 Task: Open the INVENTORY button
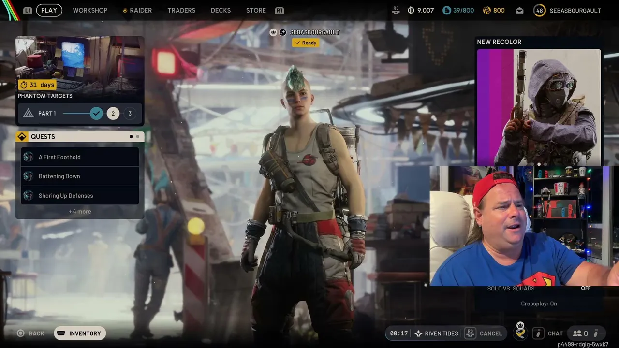coord(80,333)
